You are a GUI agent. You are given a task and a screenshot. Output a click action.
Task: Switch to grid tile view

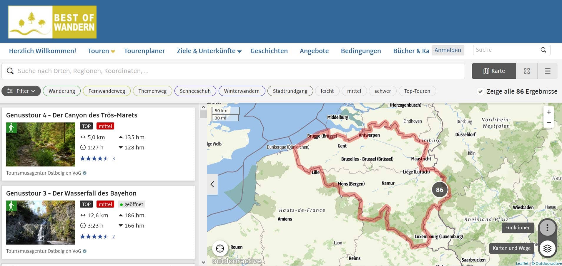527,71
